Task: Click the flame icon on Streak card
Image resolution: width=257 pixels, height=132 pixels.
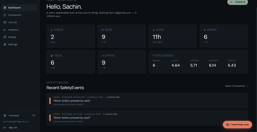Action: click(x=52, y=30)
